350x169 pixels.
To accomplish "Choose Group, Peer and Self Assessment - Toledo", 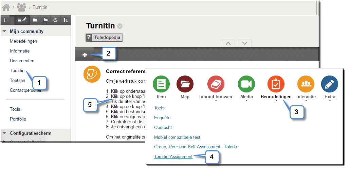I will pos(196,147).
